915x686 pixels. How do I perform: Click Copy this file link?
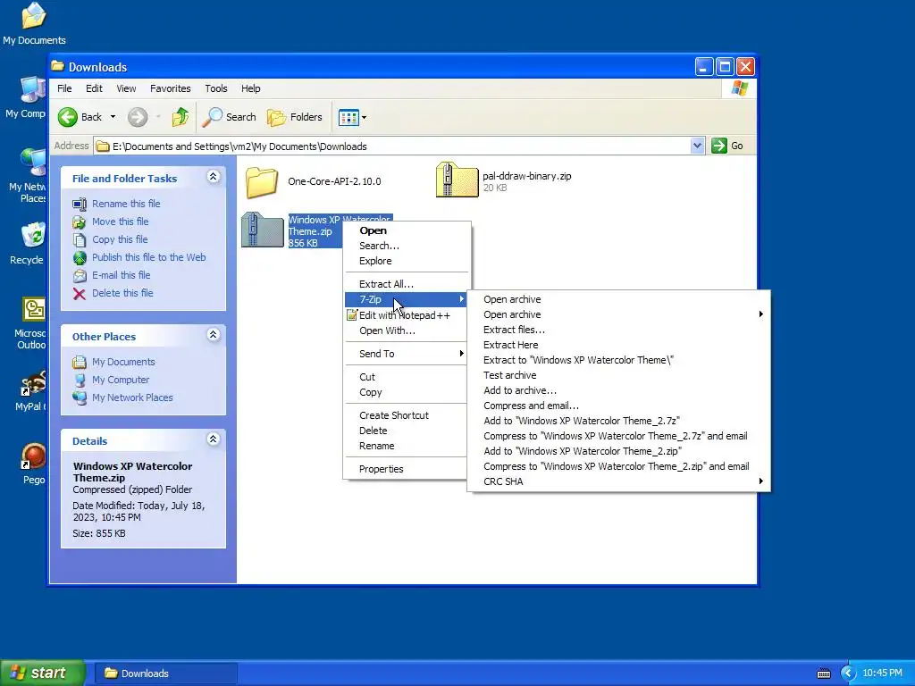(120, 239)
